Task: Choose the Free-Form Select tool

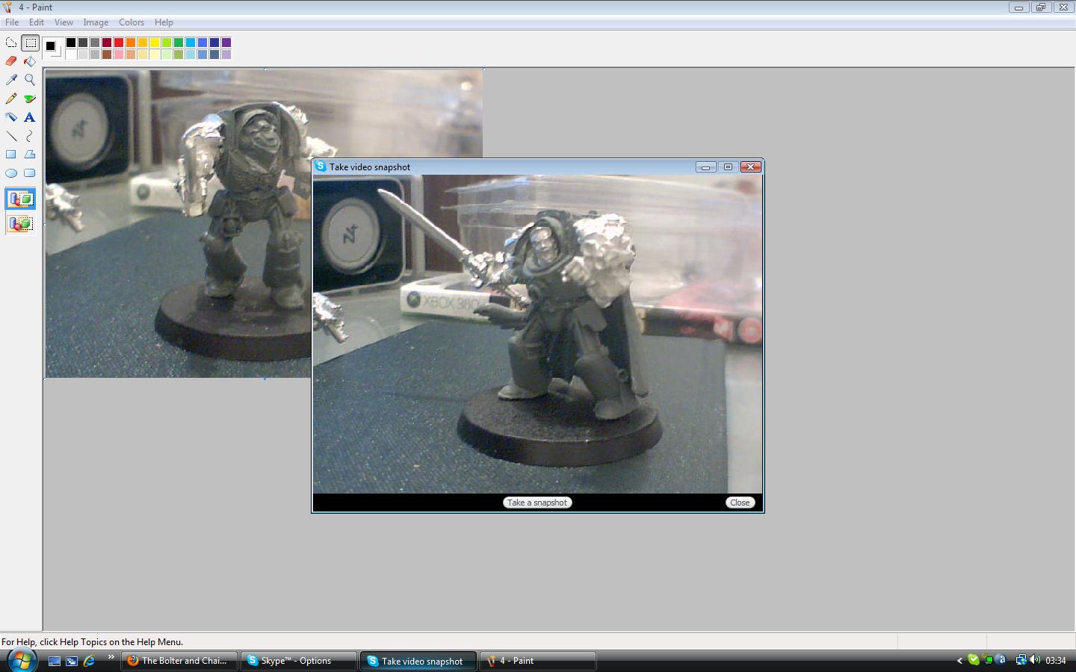Action: coord(11,43)
